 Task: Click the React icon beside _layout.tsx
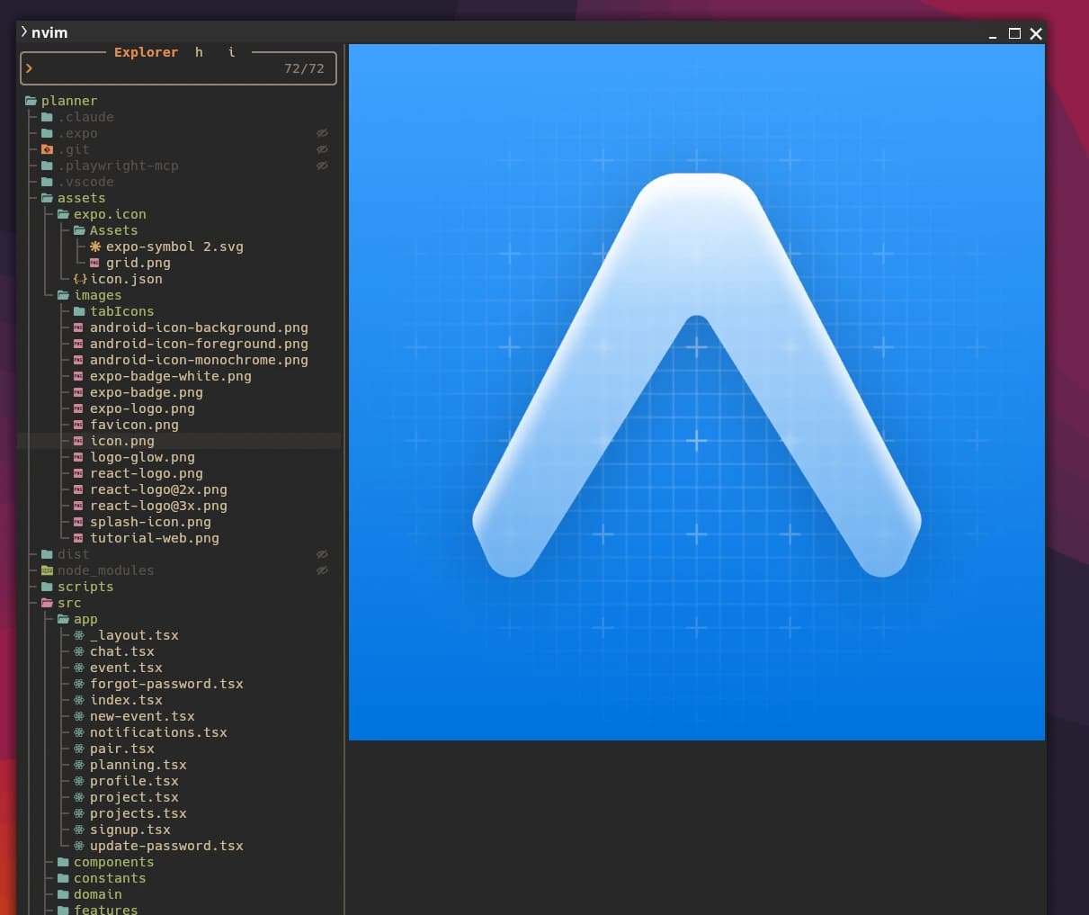pos(79,635)
